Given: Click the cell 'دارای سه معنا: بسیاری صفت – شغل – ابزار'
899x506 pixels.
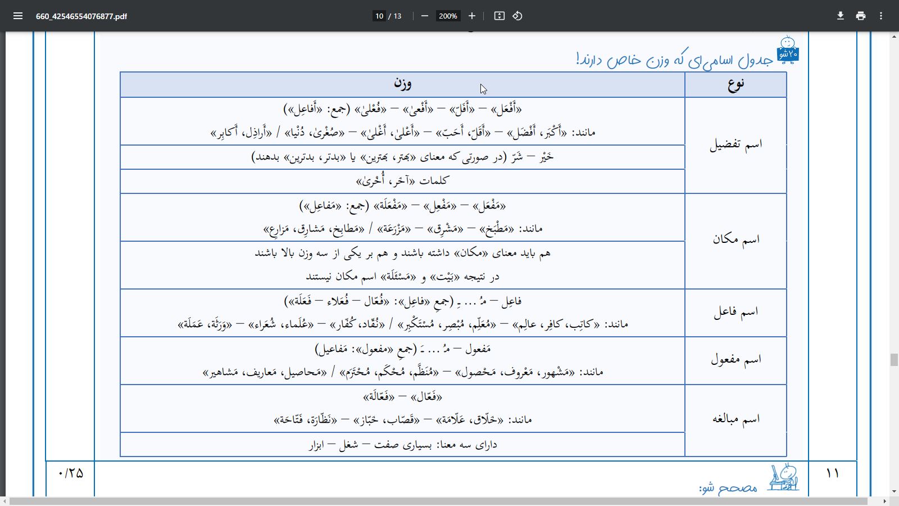Looking at the screenshot, I should tap(402, 445).
